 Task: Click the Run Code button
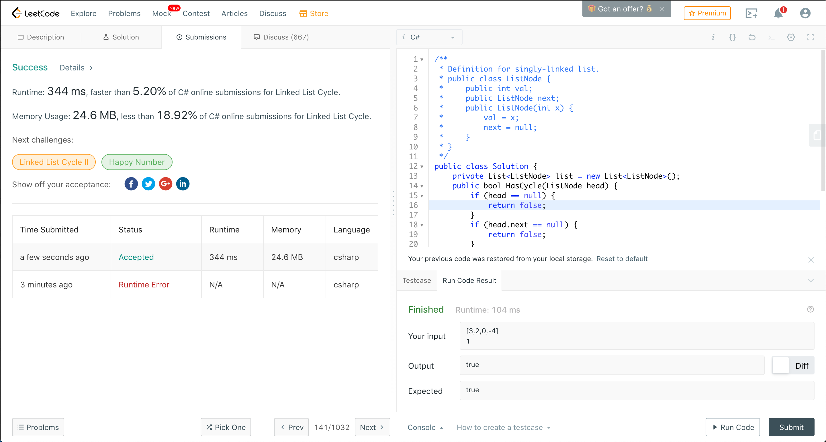point(733,427)
